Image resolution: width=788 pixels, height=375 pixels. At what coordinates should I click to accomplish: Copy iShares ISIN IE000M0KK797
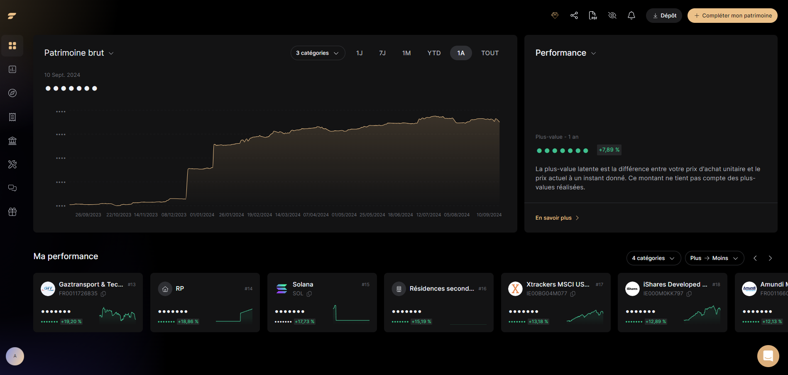(689, 294)
